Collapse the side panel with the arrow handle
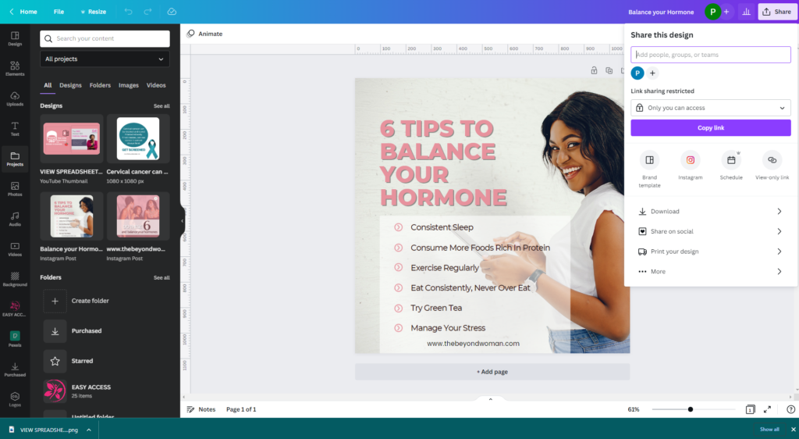Viewport: 799px width, 439px height. coord(183,221)
